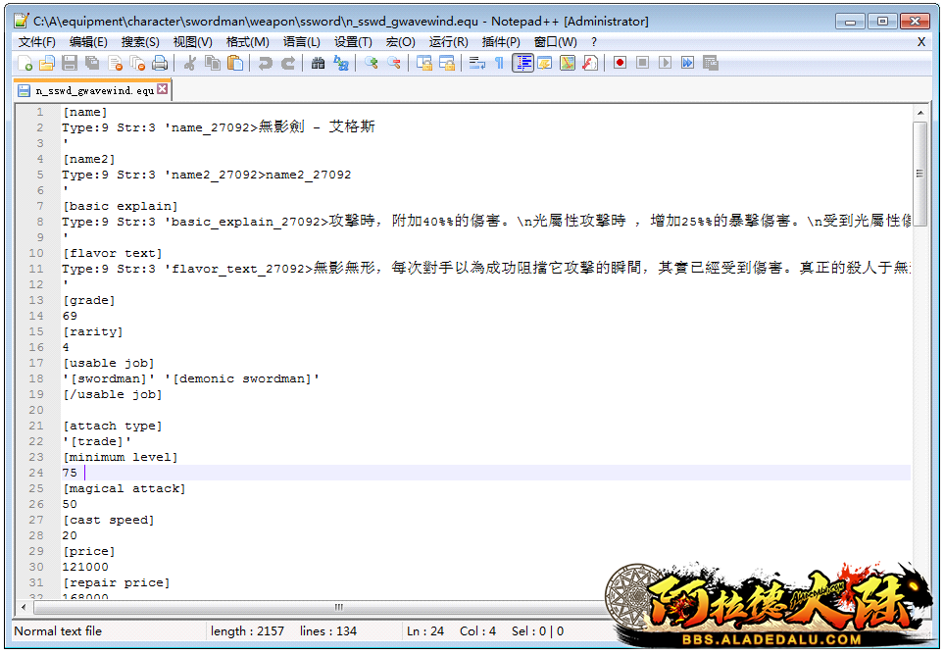Click the New file toolbar icon
The image size is (944, 654).
click(25, 64)
